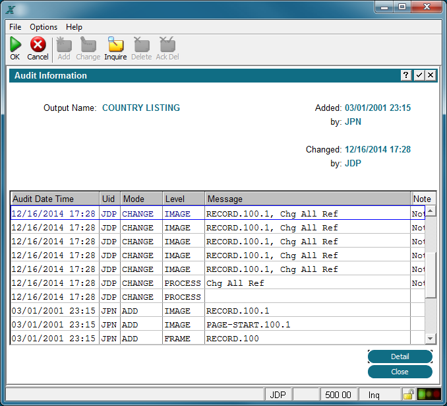447x406 pixels.
Task: Click the scroll up arrow of audit table
Action: pos(431,211)
